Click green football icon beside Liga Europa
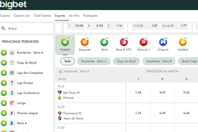Screen dimensions: 198x132 click(4, 83)
